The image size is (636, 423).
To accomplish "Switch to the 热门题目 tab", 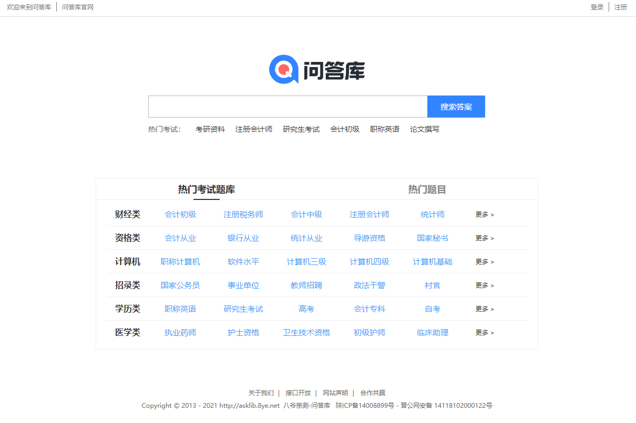I will (x=426, y=189).
